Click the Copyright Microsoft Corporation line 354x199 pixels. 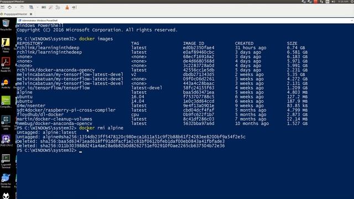(x=97, y=30)
